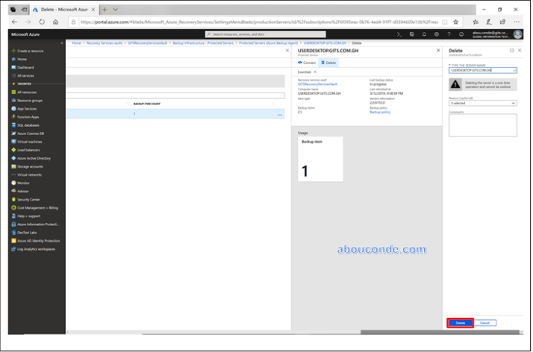Click the red-highlighted Delete button
The width and height of the screenshot is (533, 352).
460,322
